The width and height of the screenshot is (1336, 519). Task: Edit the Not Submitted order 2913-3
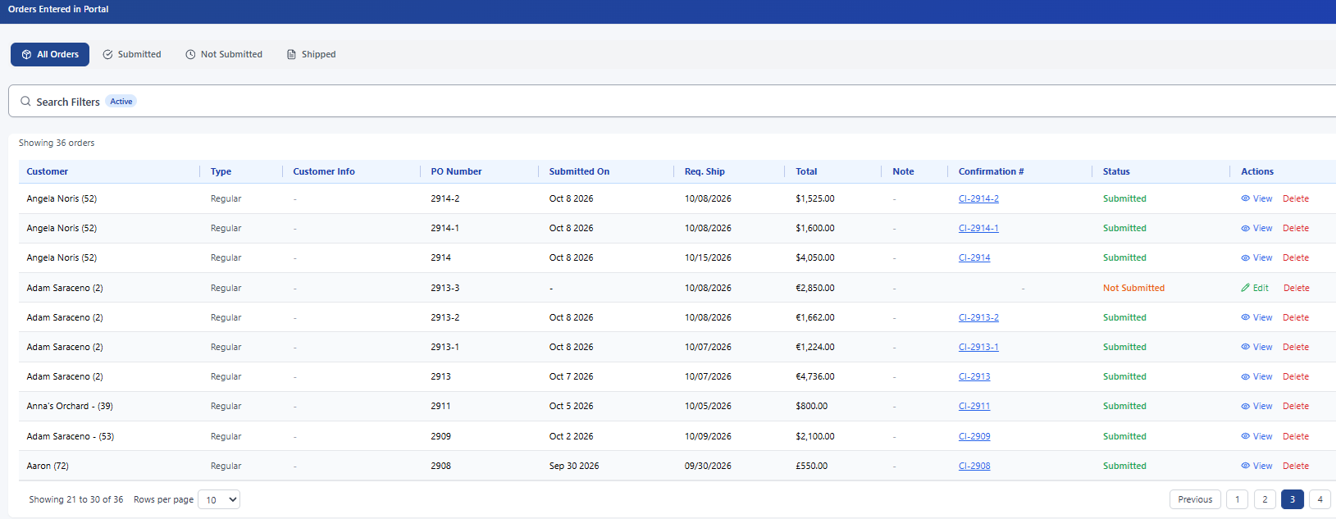coord(1255,288)
